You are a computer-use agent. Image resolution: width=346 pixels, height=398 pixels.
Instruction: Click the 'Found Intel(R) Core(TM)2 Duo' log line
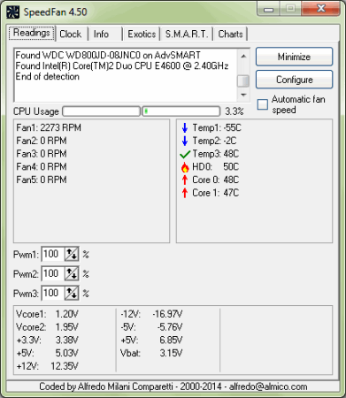pos(122,65)
